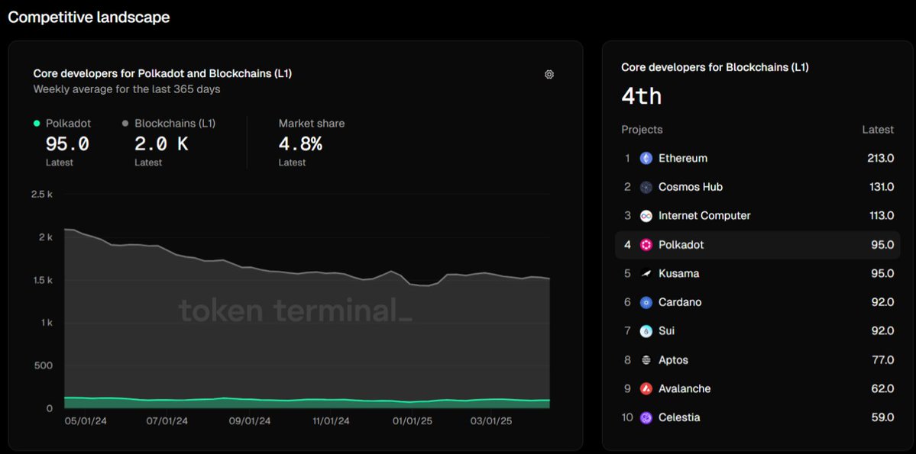The height and width of the screenshot is (454, 916).
Task: Open the chart settings gear icon
Action: pyautogui.click(x=549, y=74)
